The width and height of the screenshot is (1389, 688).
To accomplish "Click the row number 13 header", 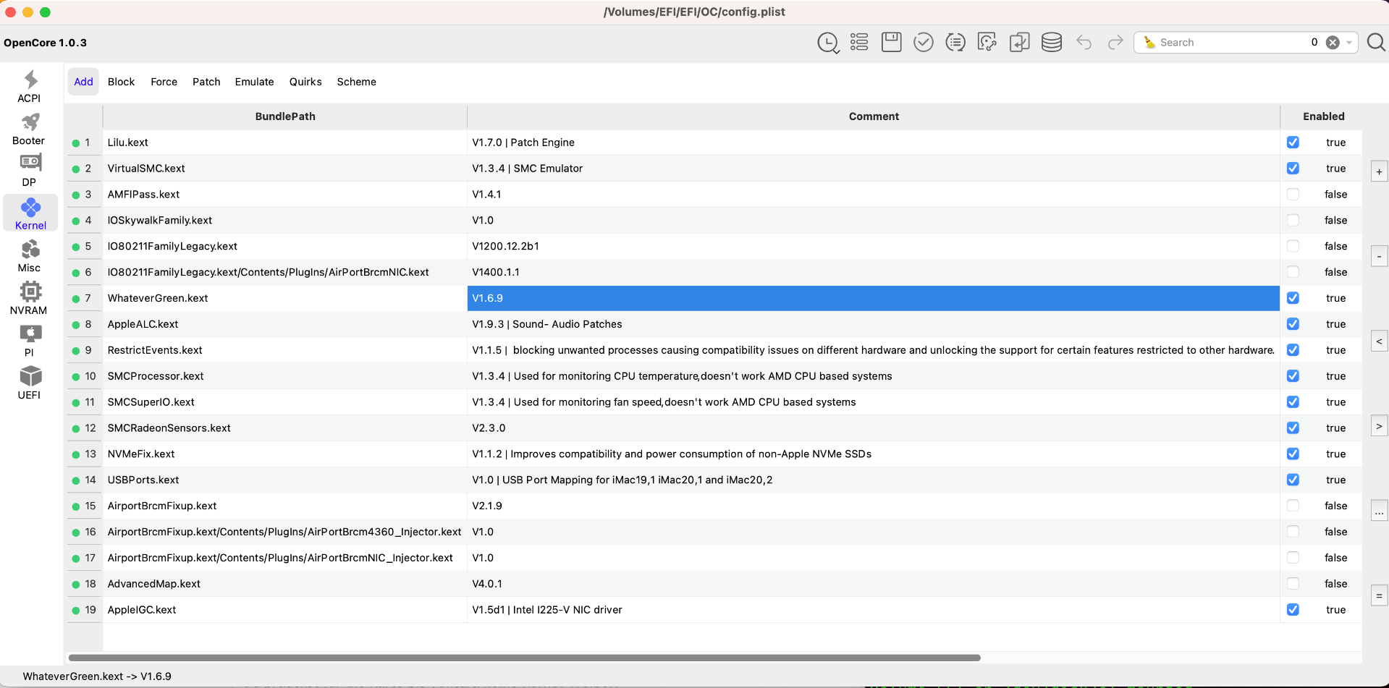I will (85, 454).
